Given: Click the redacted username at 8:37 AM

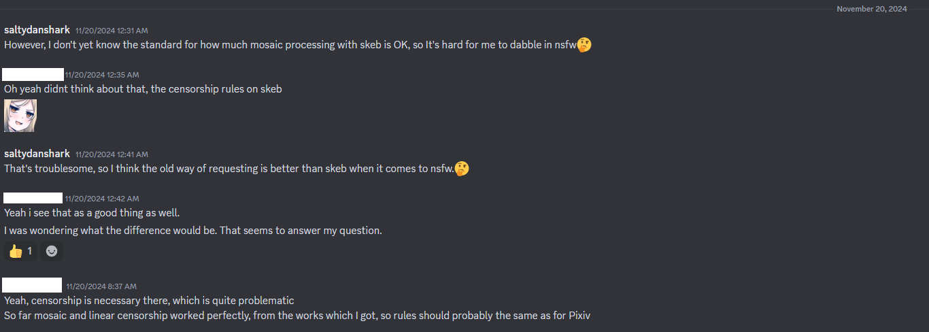Looking at the screenshot, I should click(x=32, y=285).
